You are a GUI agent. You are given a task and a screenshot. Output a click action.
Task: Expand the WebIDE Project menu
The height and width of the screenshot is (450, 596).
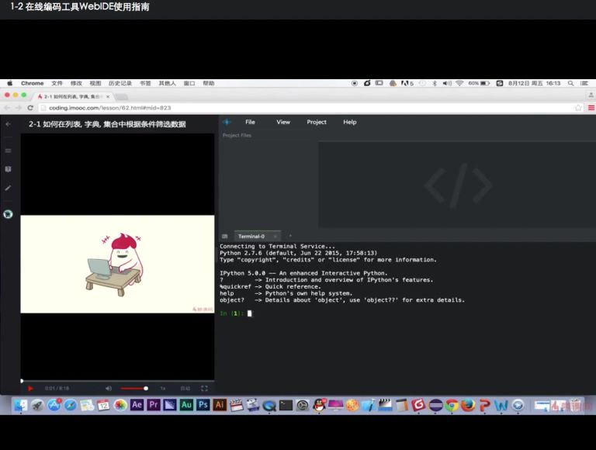point(316,122)
